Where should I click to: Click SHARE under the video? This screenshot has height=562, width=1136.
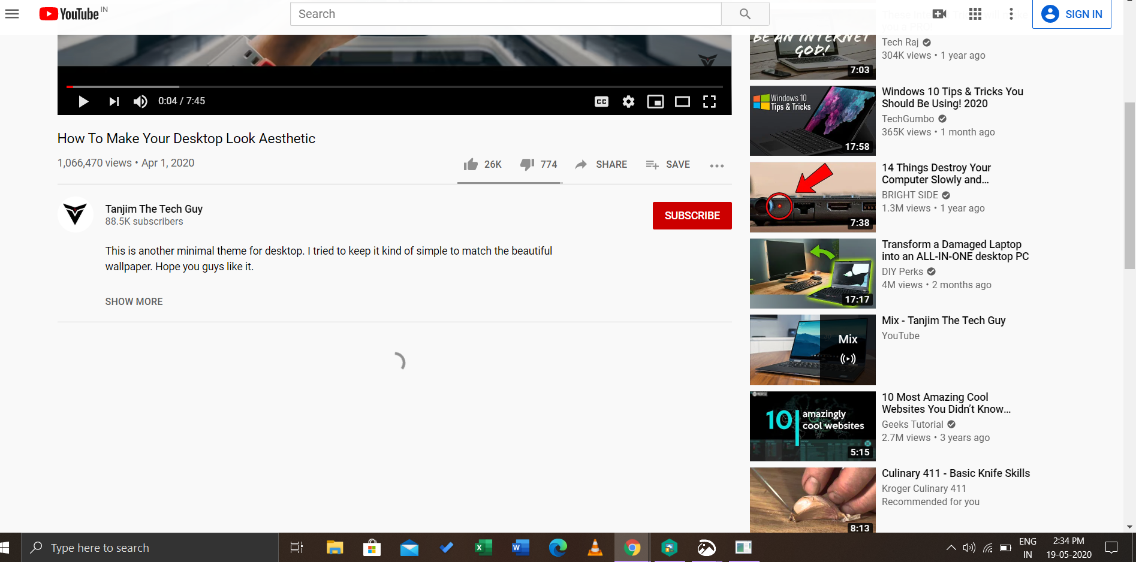[x=601, y=165]
